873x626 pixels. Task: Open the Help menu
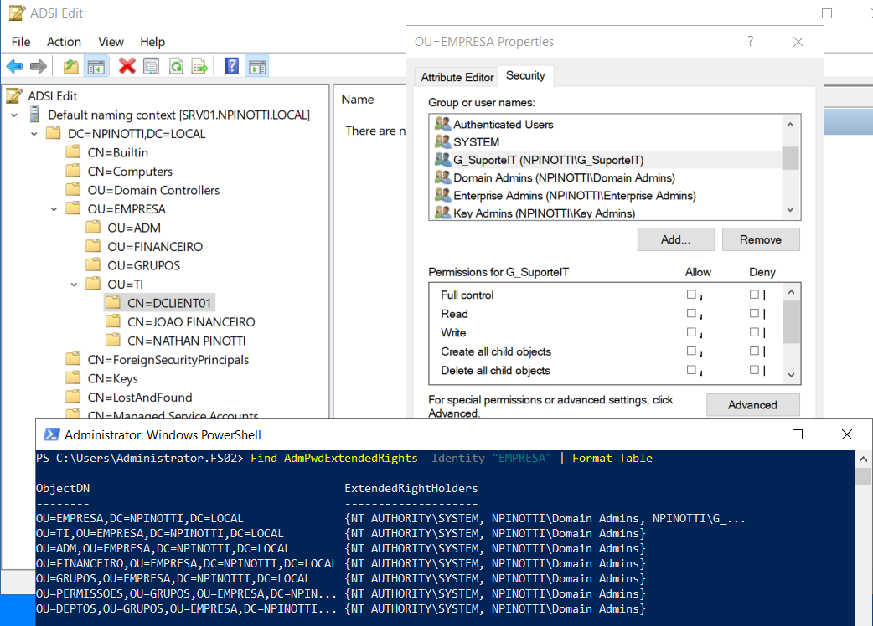(152, 42)
